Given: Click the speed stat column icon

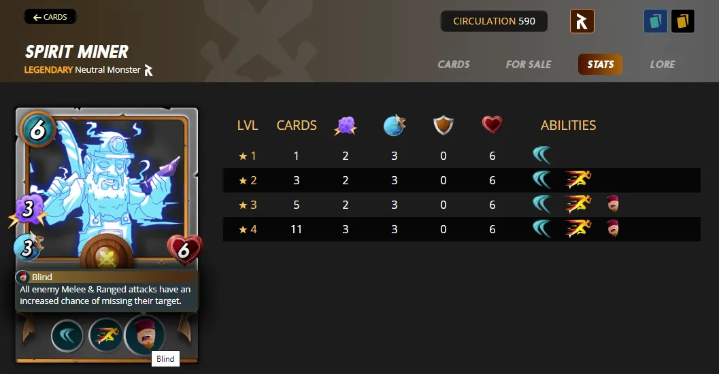Looking at the screenshot, I should pos(395,125).
